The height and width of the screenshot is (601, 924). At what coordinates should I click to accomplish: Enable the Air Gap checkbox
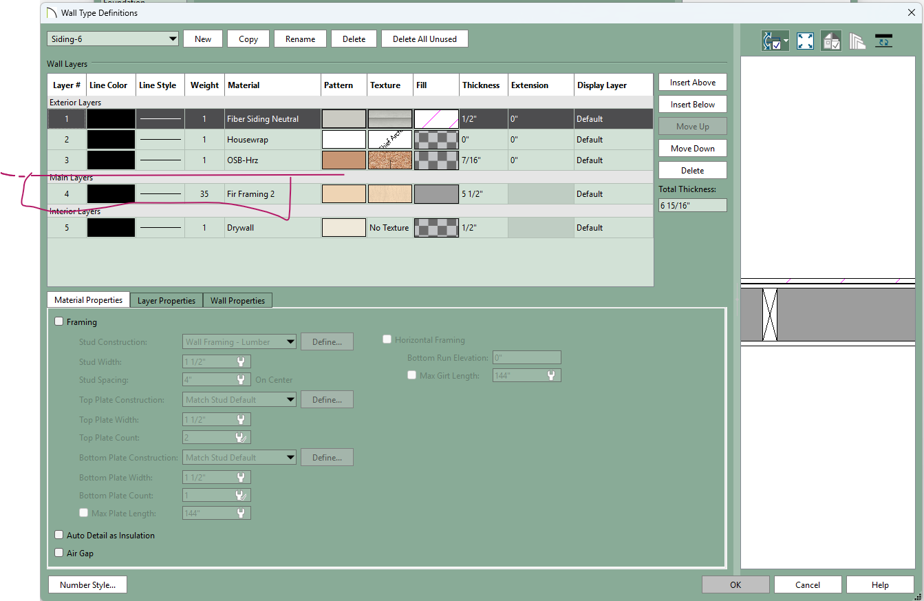point(58,553)
